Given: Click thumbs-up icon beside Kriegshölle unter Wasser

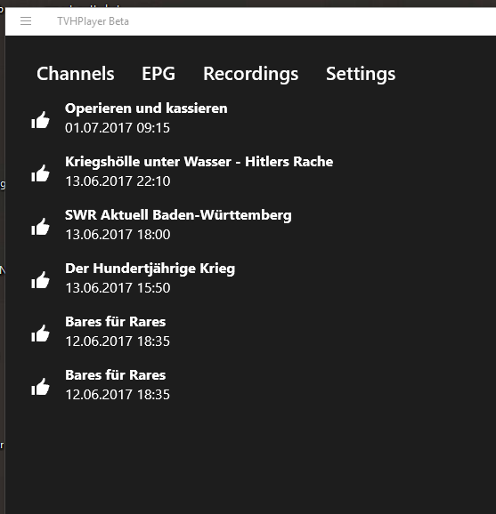Looking at the screenshot, I should 40,173.
